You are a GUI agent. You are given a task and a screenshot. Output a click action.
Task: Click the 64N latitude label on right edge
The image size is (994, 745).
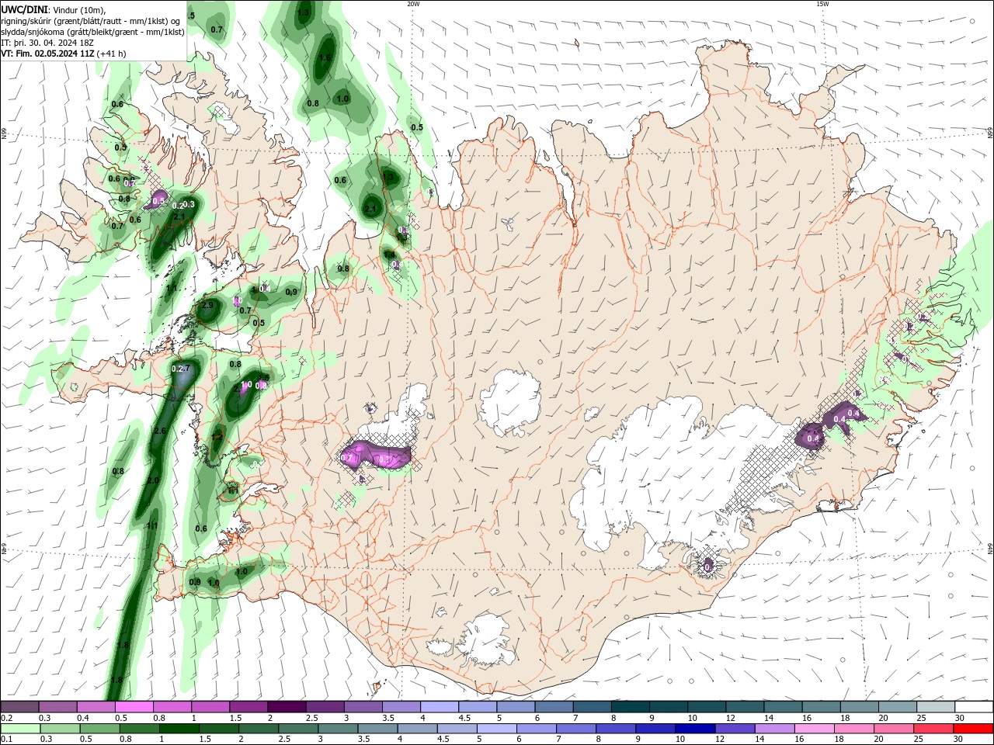coord(990,549)
